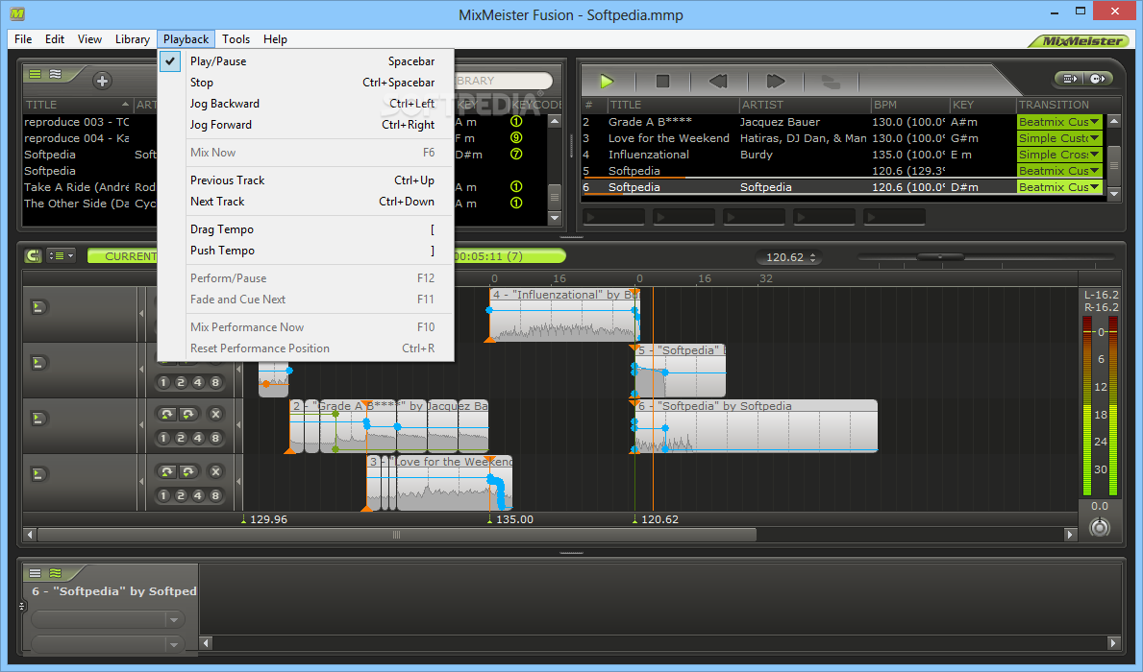Toggle loop length 2 in the Grade A B**** lane
Viewport: 1143px width, 672px height.
[181, 439]
